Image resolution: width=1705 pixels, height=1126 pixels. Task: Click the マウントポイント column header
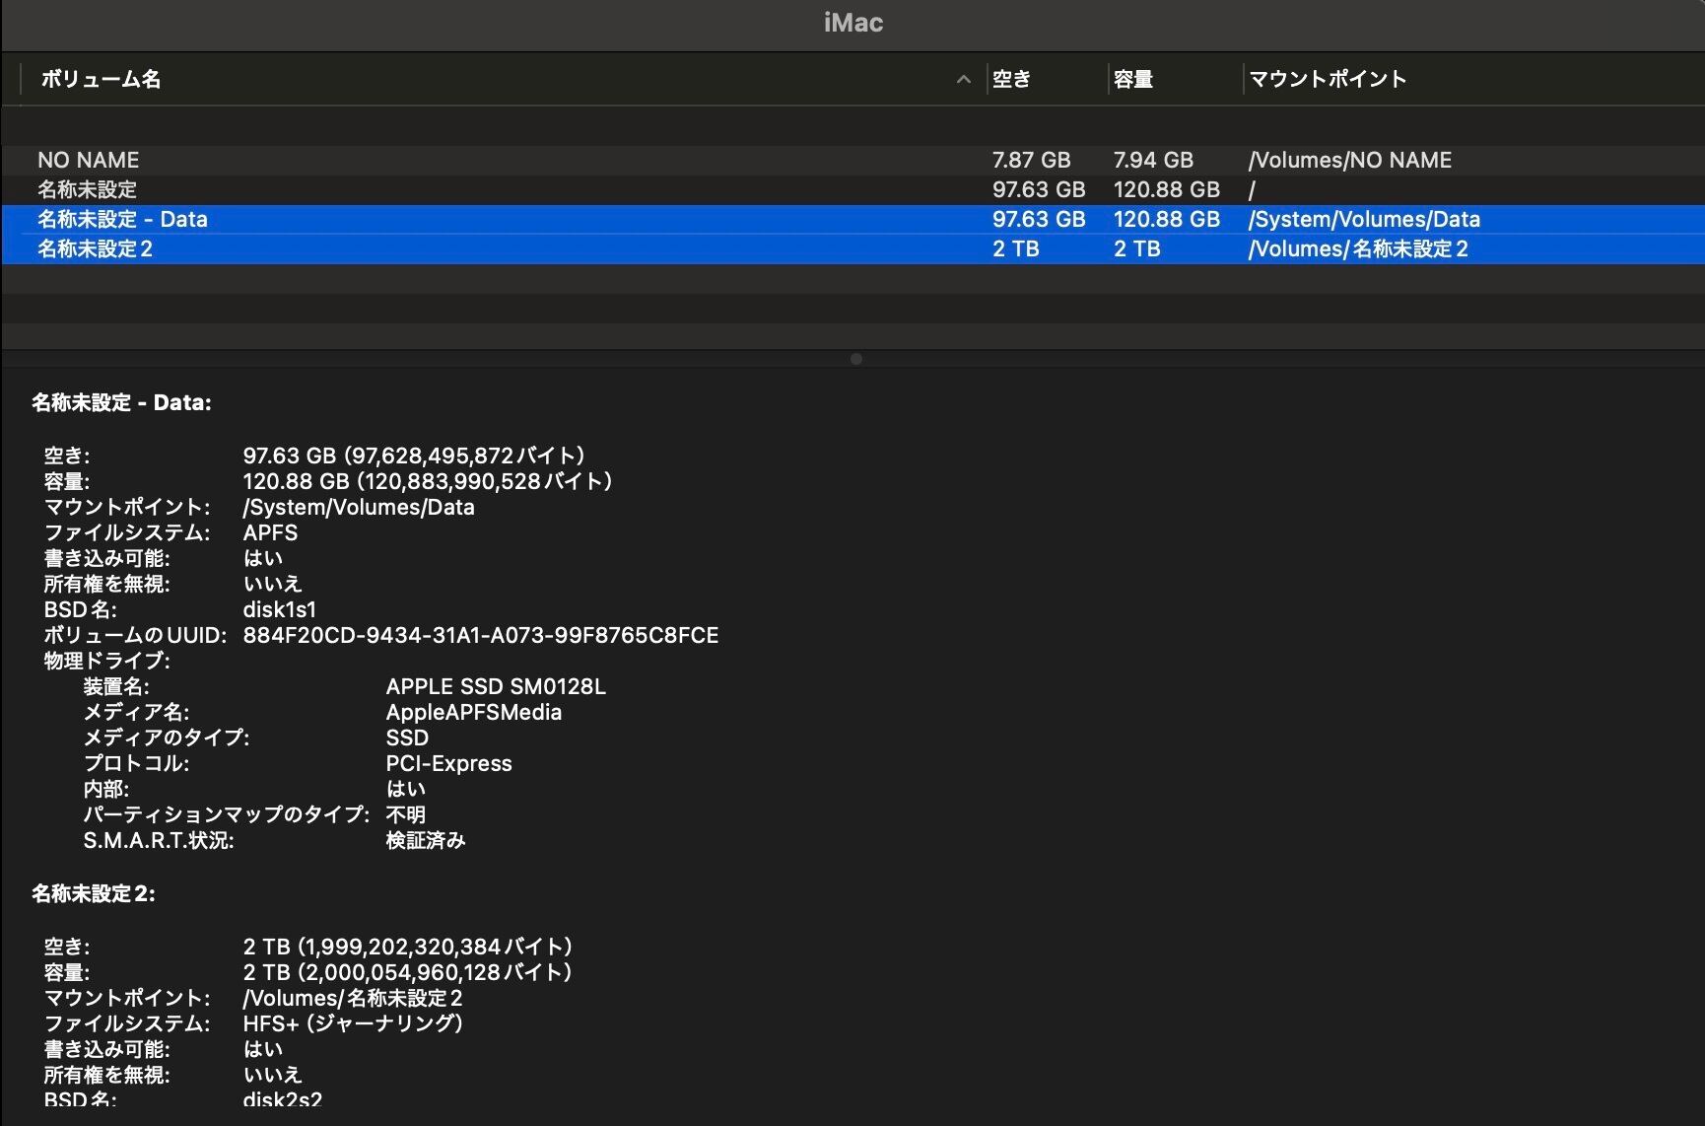point(1327,80)
